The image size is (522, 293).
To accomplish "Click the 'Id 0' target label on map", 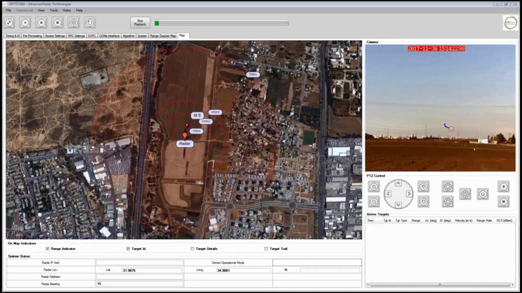I will tap(197, 115).
